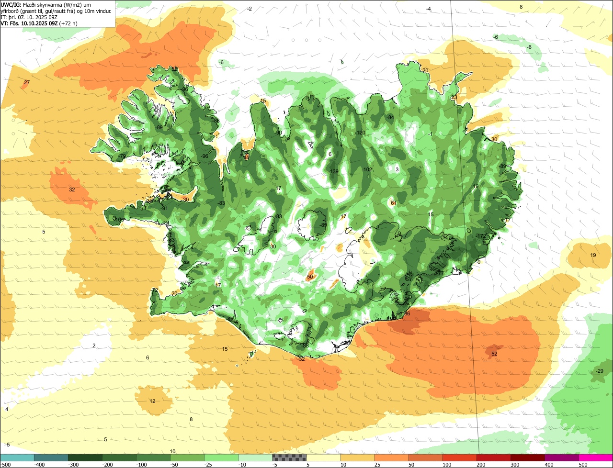Click the '44' flux value on the map
Screen dimensions: 613x468
tap(247, 157)
